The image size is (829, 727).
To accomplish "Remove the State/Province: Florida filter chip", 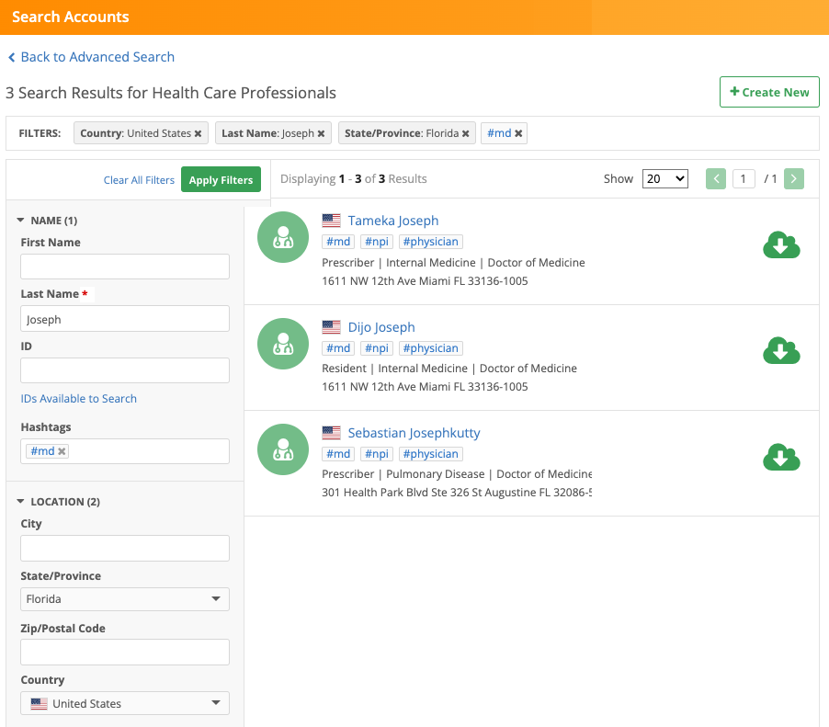I will coord(466,134).
